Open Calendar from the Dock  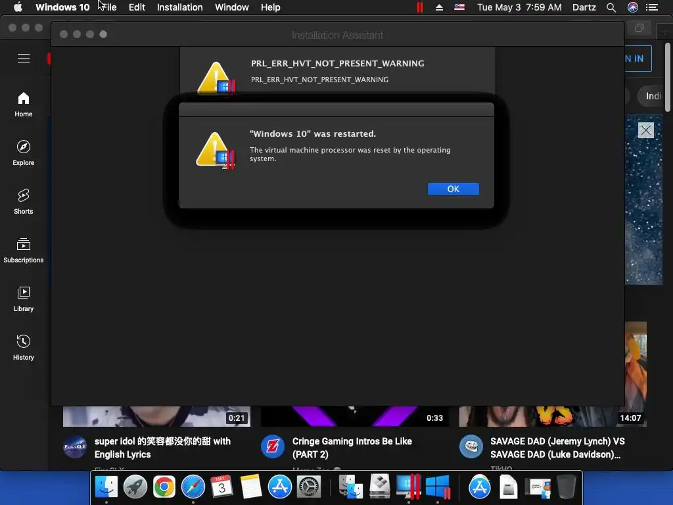222,487
